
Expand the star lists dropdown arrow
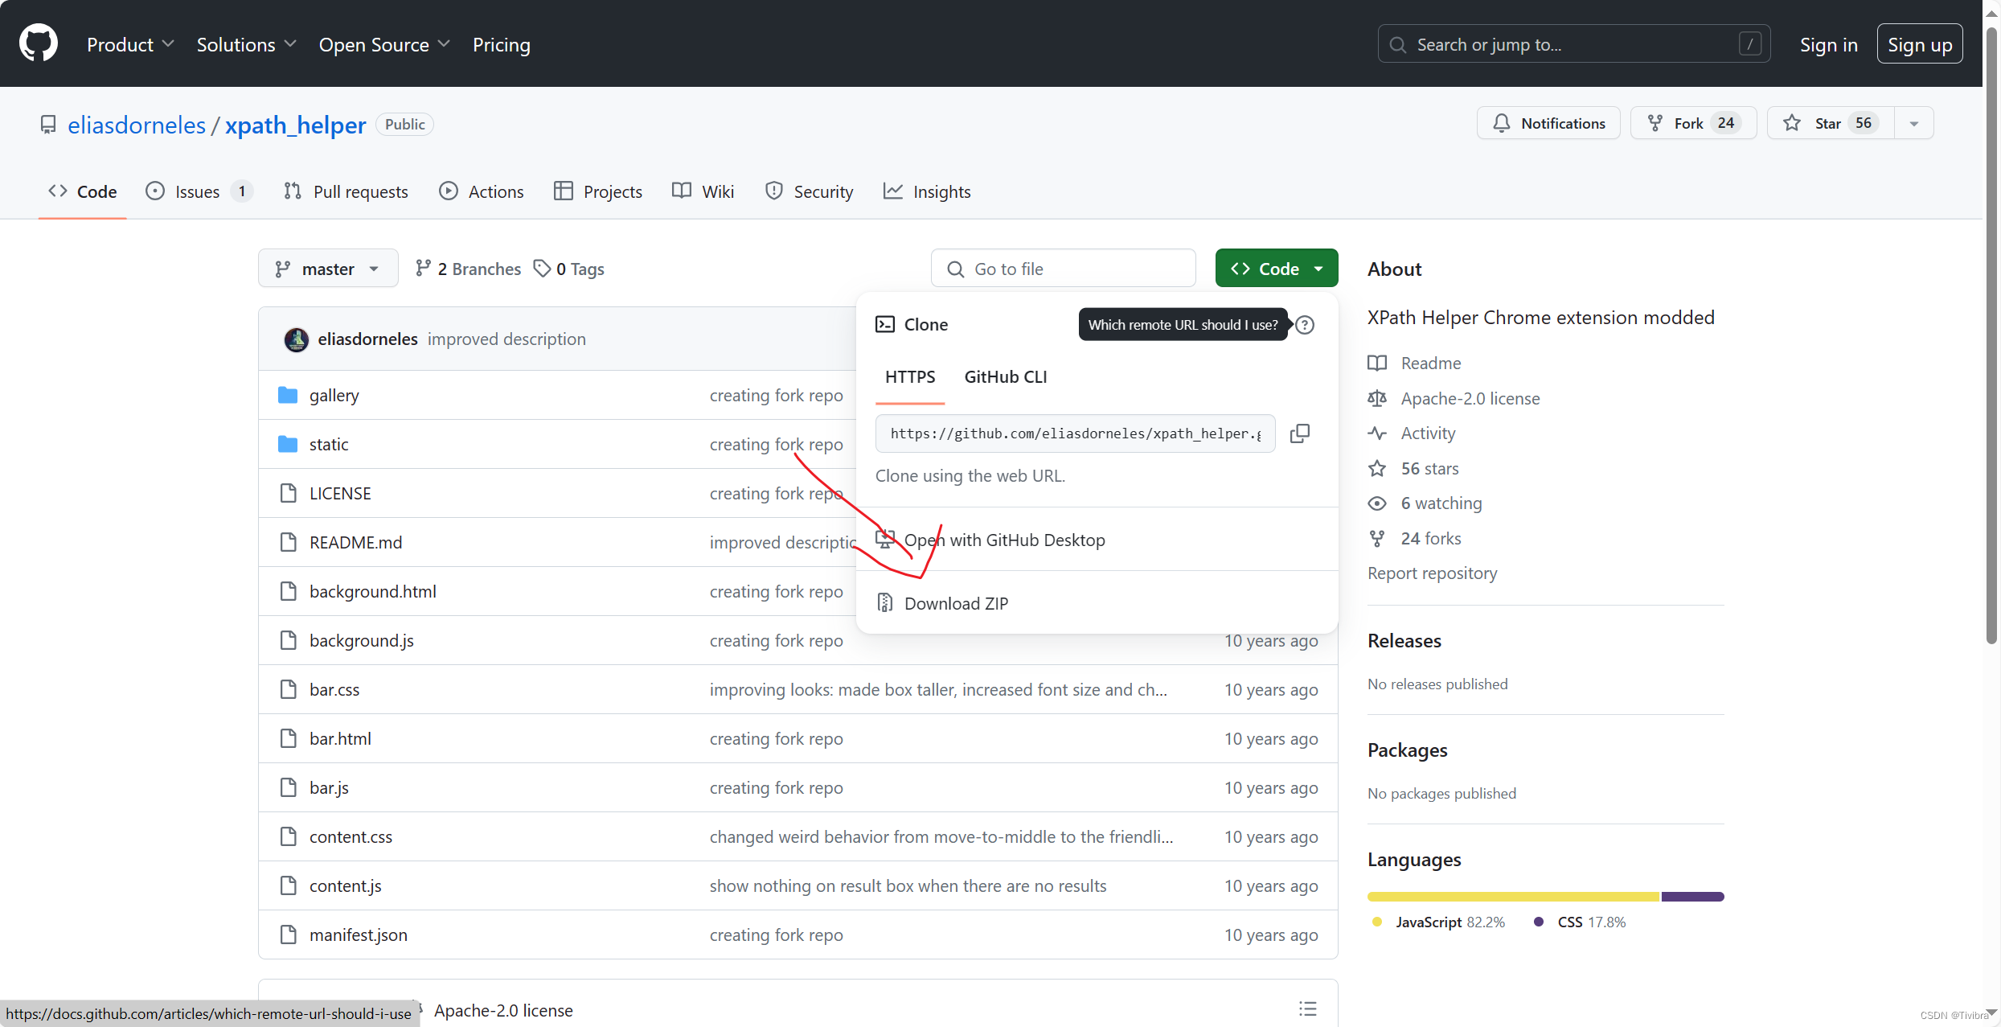click(x=1913, y=123)
